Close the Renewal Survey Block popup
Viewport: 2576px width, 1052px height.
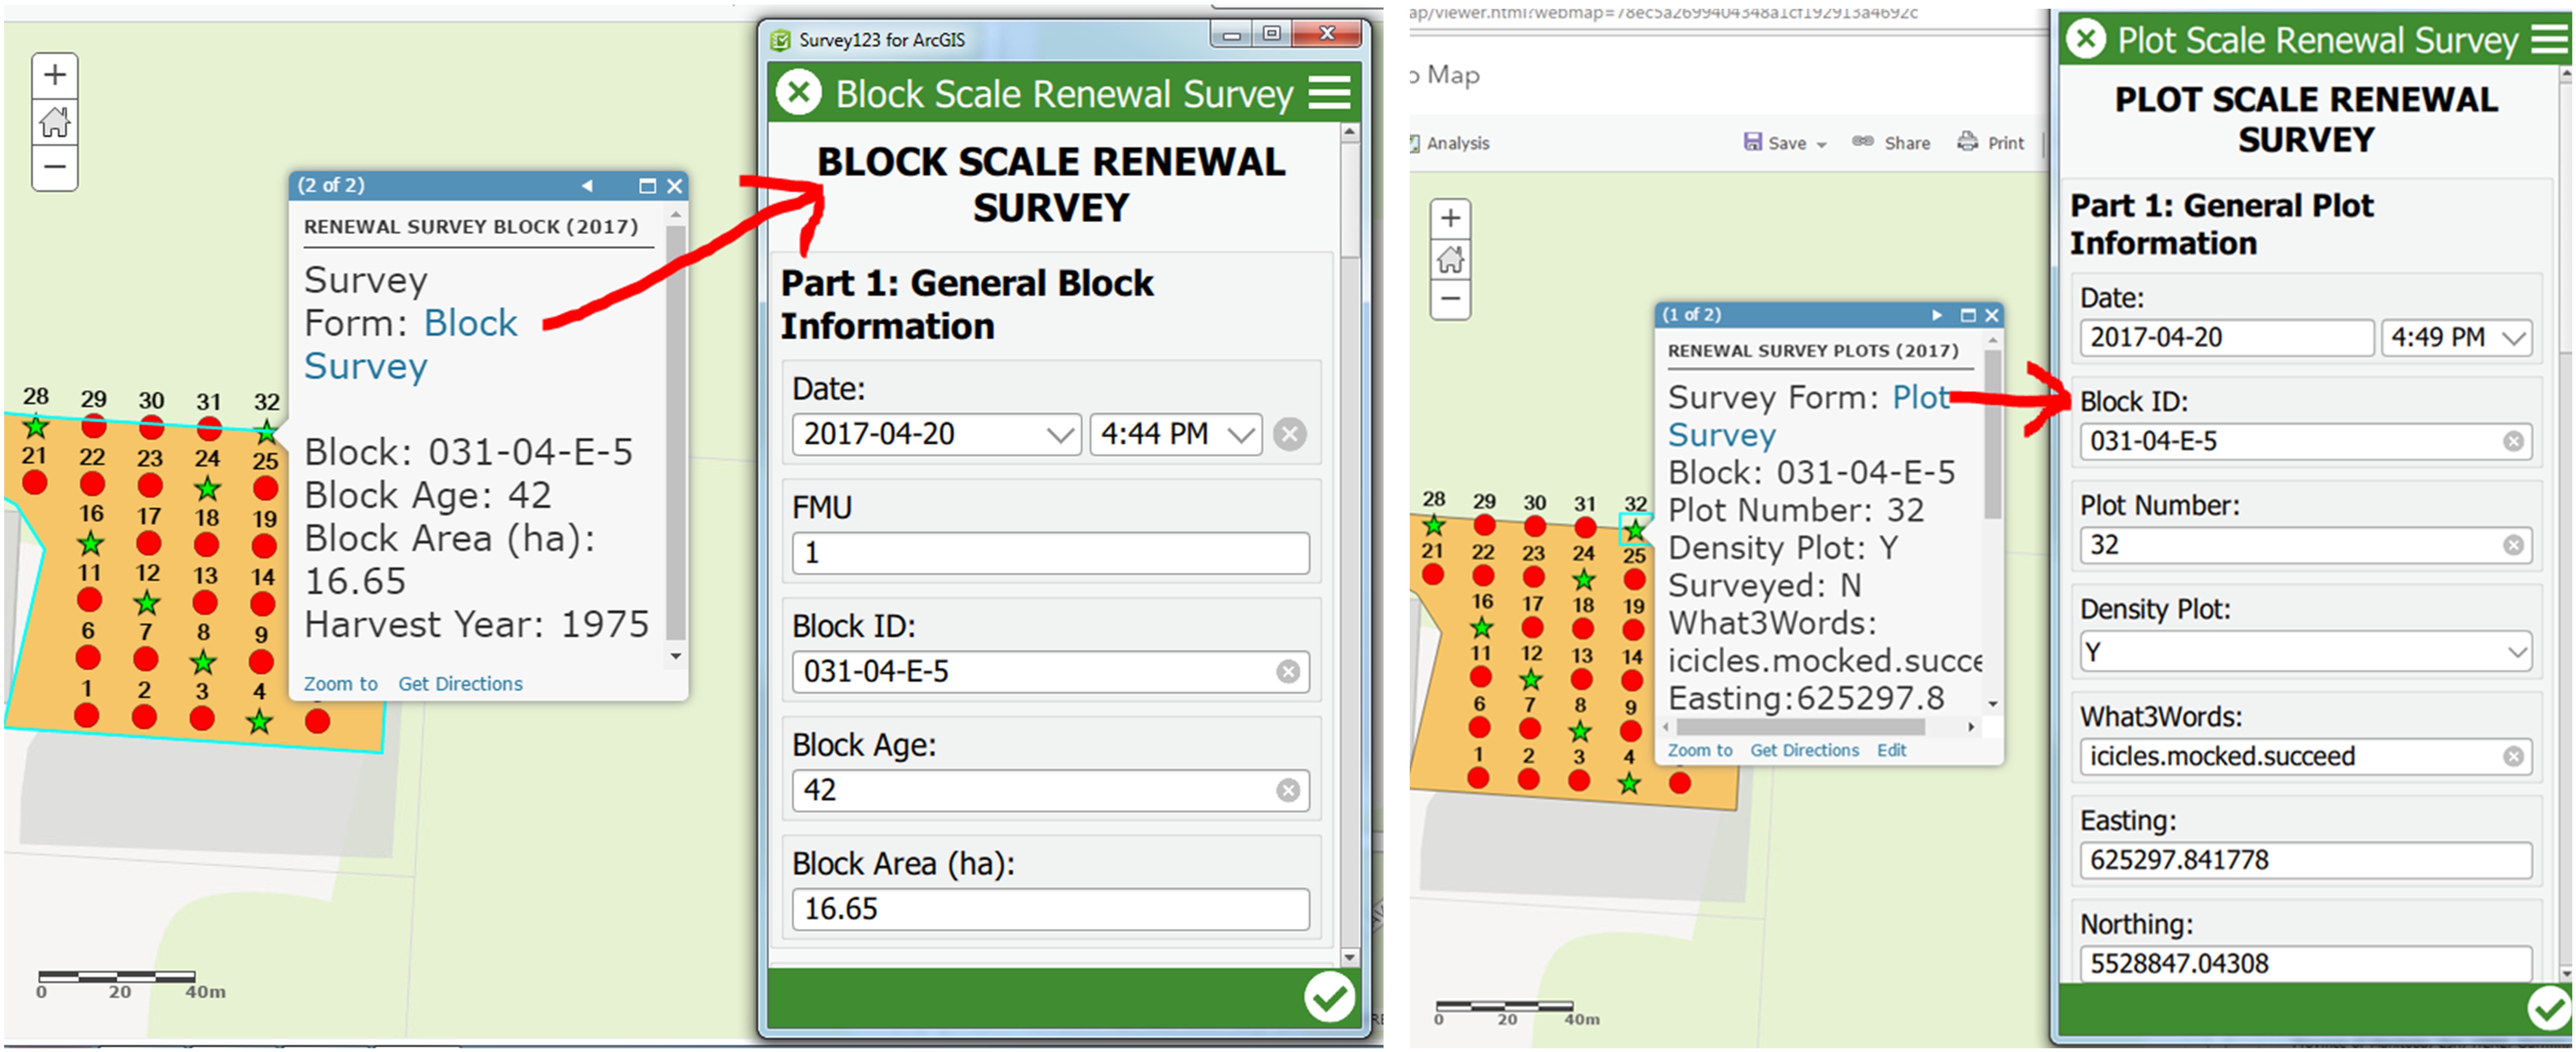675,186
